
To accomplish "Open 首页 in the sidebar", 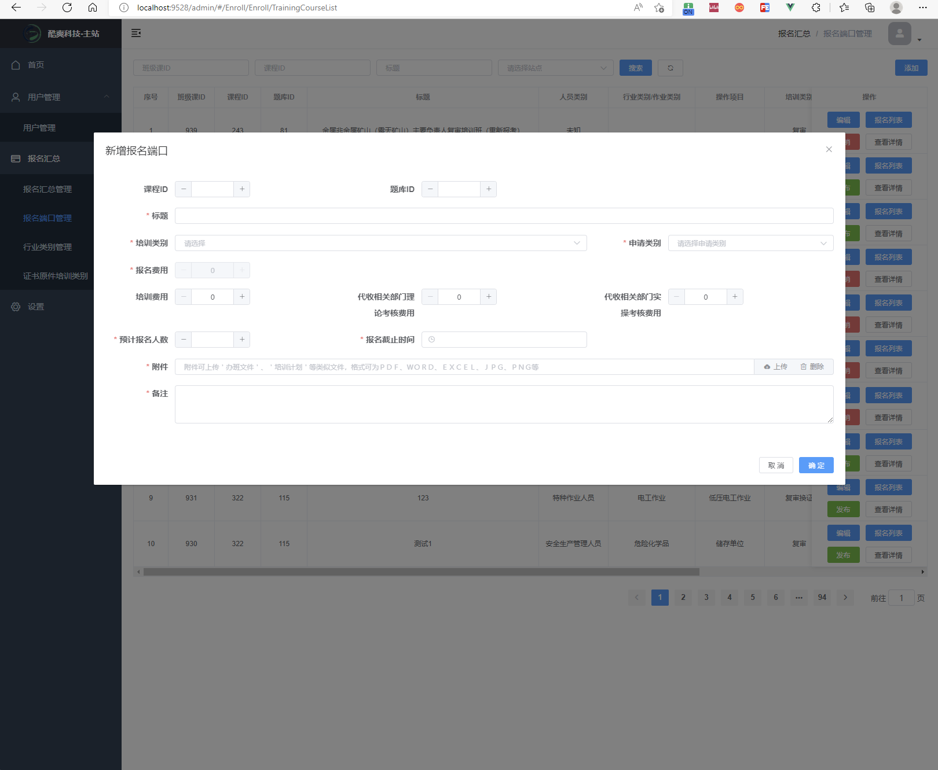I will point(61,65).
